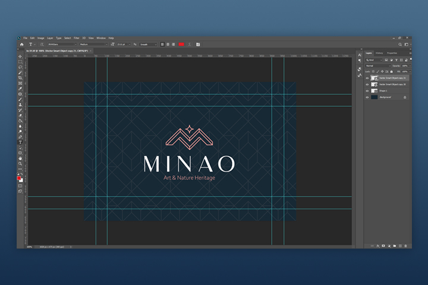Viewport: 428px width, 285px height.
Task: Toggle Lock all
Action: point(391,71)
